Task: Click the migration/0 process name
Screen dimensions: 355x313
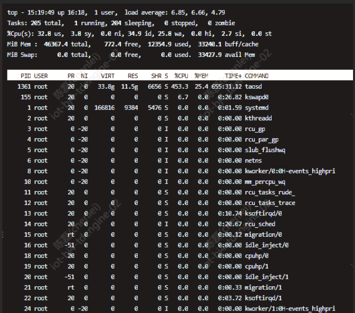Action: click(263, 235)
